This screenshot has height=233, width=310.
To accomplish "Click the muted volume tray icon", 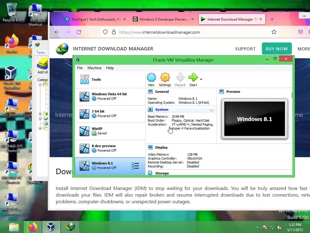I will [279, 227].
